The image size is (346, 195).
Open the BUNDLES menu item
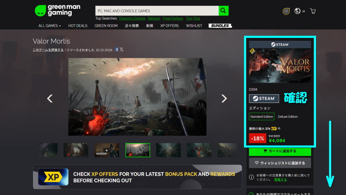coord(220,26)
